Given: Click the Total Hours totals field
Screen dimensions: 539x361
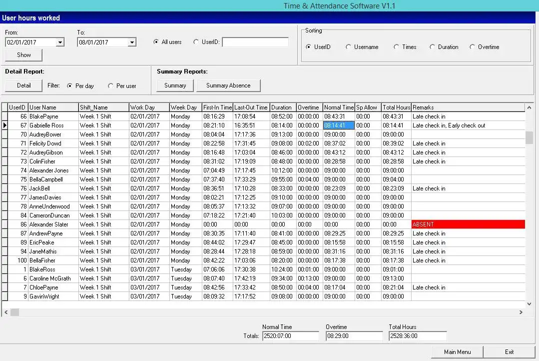Looking at the screenshot, I should point(418,336).
